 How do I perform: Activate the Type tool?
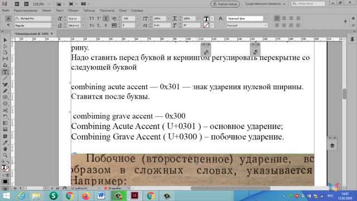pos(5,72)
